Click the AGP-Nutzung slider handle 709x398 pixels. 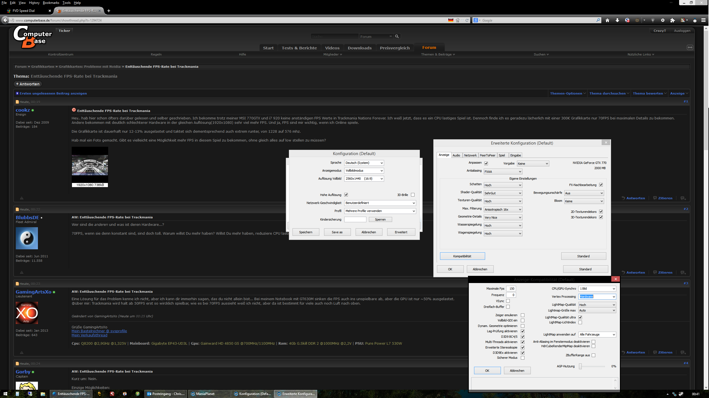click(580, 366)
